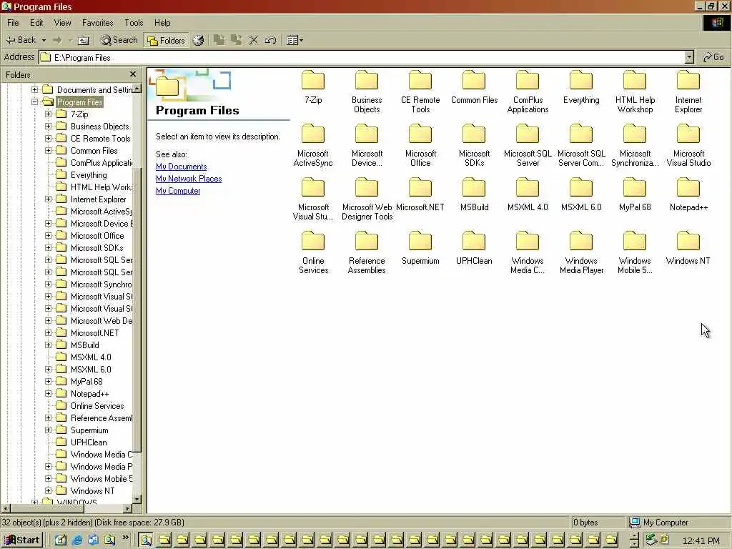Click the Delete X toolbar icon

(x=253, y=40)
